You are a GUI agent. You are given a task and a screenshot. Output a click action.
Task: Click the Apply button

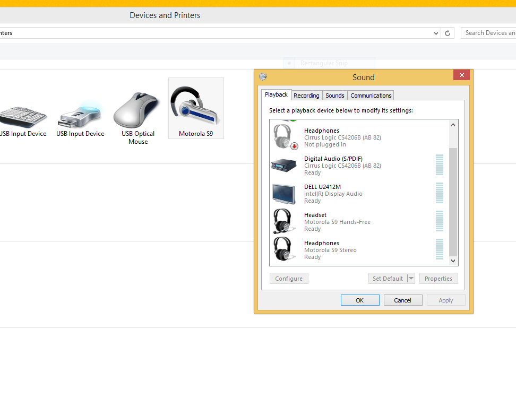446,300
